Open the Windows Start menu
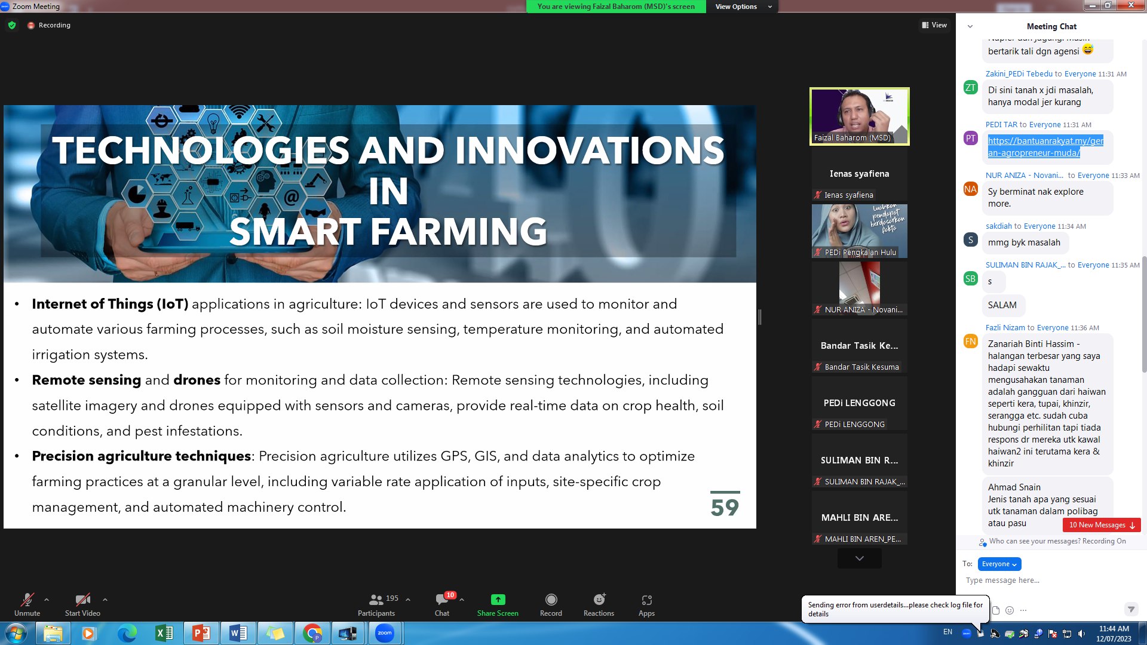Screen dimensions: 1147x645 coord(16,633)
